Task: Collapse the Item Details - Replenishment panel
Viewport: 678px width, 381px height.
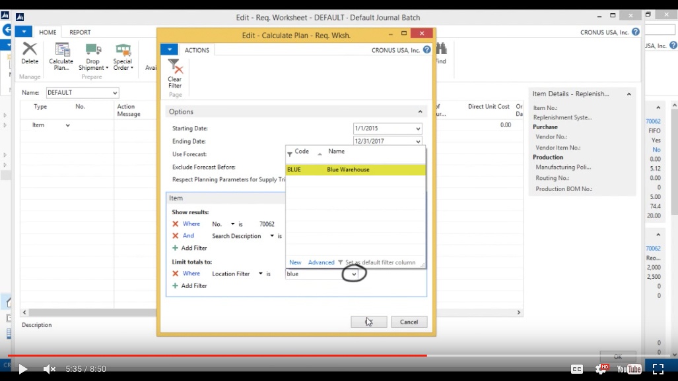Action: pos(628,94)
